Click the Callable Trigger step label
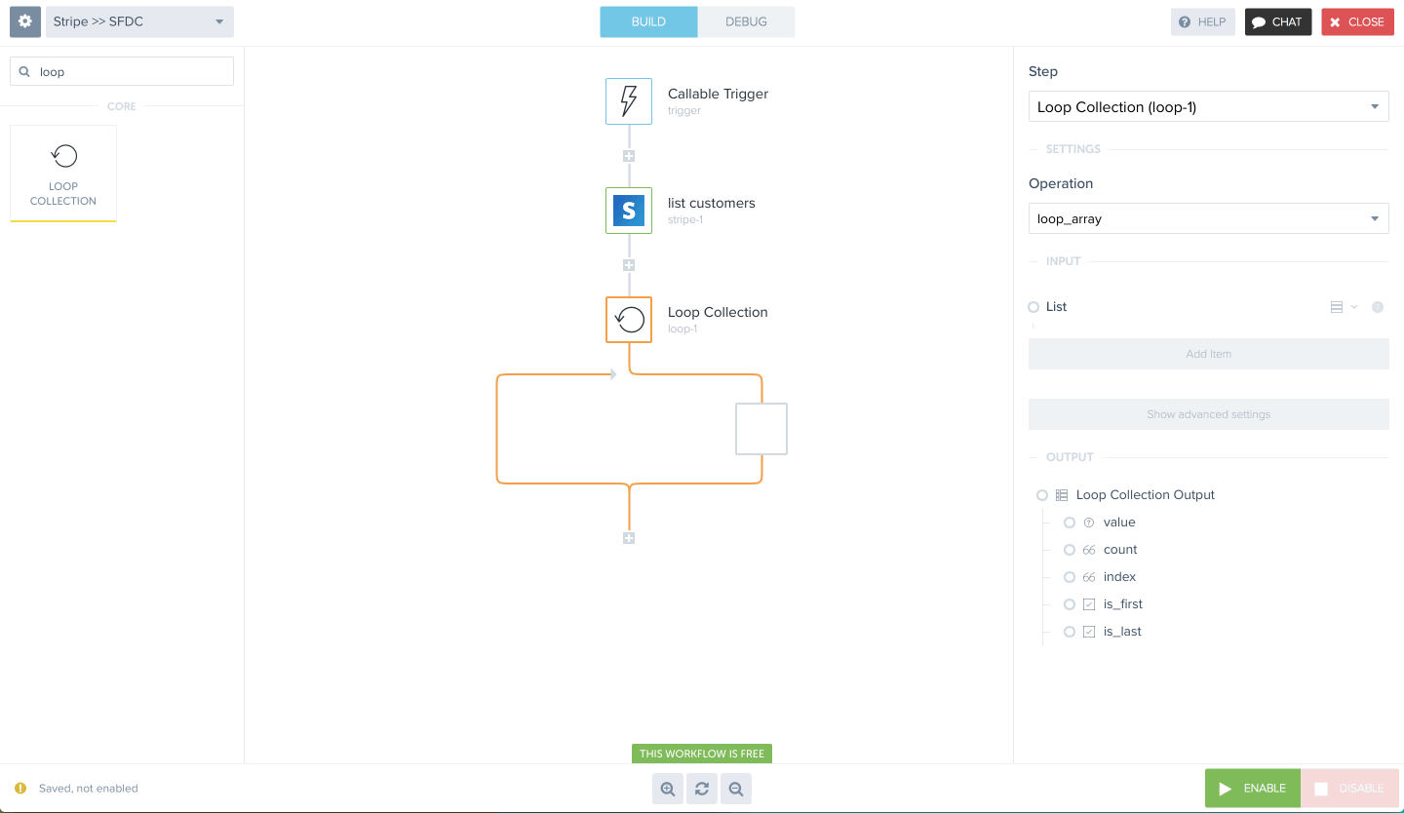The image size is (1404, 813). tap(718, 94)
